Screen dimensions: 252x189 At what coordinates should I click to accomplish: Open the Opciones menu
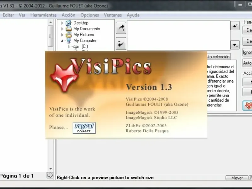tap(90, 15)
